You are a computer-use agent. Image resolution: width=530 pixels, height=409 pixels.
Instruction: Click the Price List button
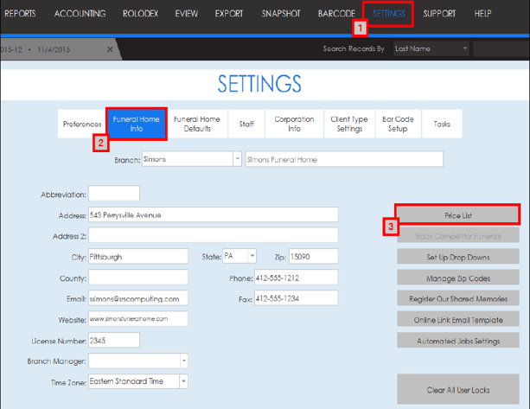(457, 214)
